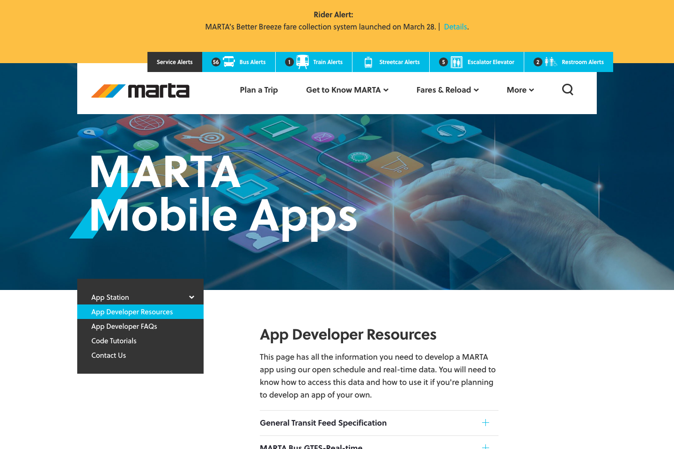Image resolution: width=674 pixels, height=449 pixels.
Task: Go to Code Tutorials in sidebar
Action: point(114,341)
